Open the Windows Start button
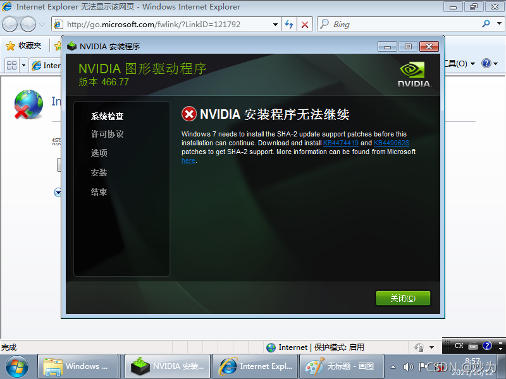Screen dimensions: 506x379 (17, 367)
